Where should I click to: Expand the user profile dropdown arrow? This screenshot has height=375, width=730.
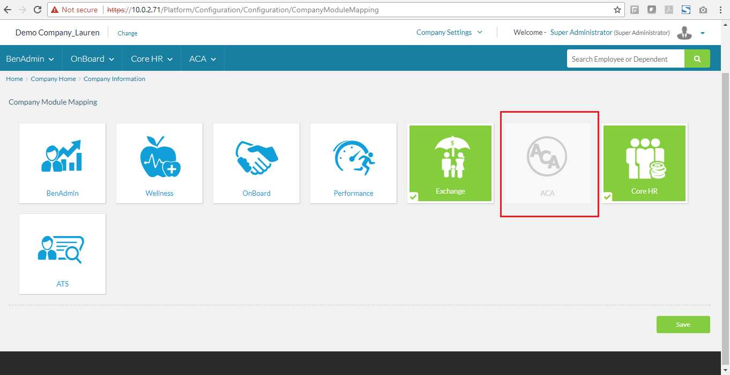(703, 33)
